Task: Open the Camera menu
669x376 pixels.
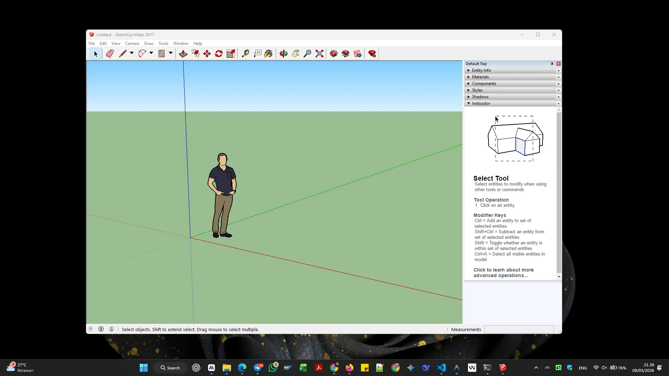Action: pyautogui.click(x=132, y=43)
